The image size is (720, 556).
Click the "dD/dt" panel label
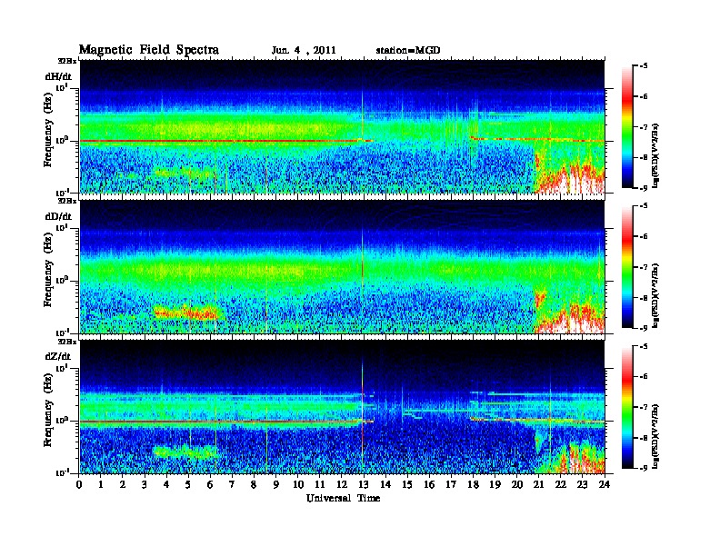[58, 216]
